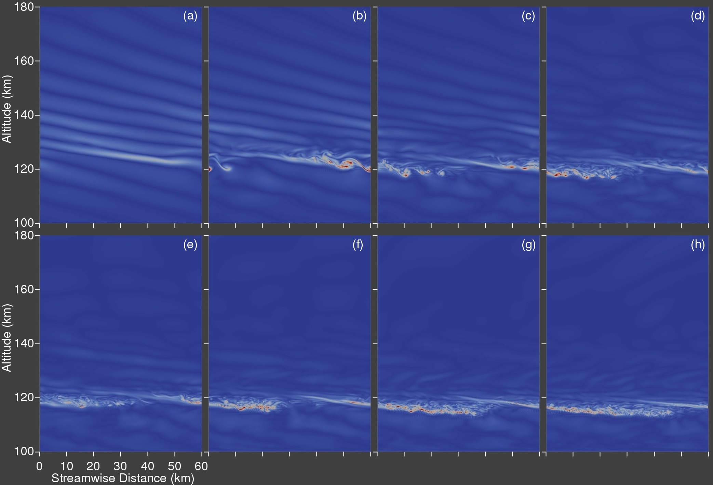This screenshot has width=713, height=485.
Task: Click the 160 altitude tick of the lower row
Action: coord(24,289)
